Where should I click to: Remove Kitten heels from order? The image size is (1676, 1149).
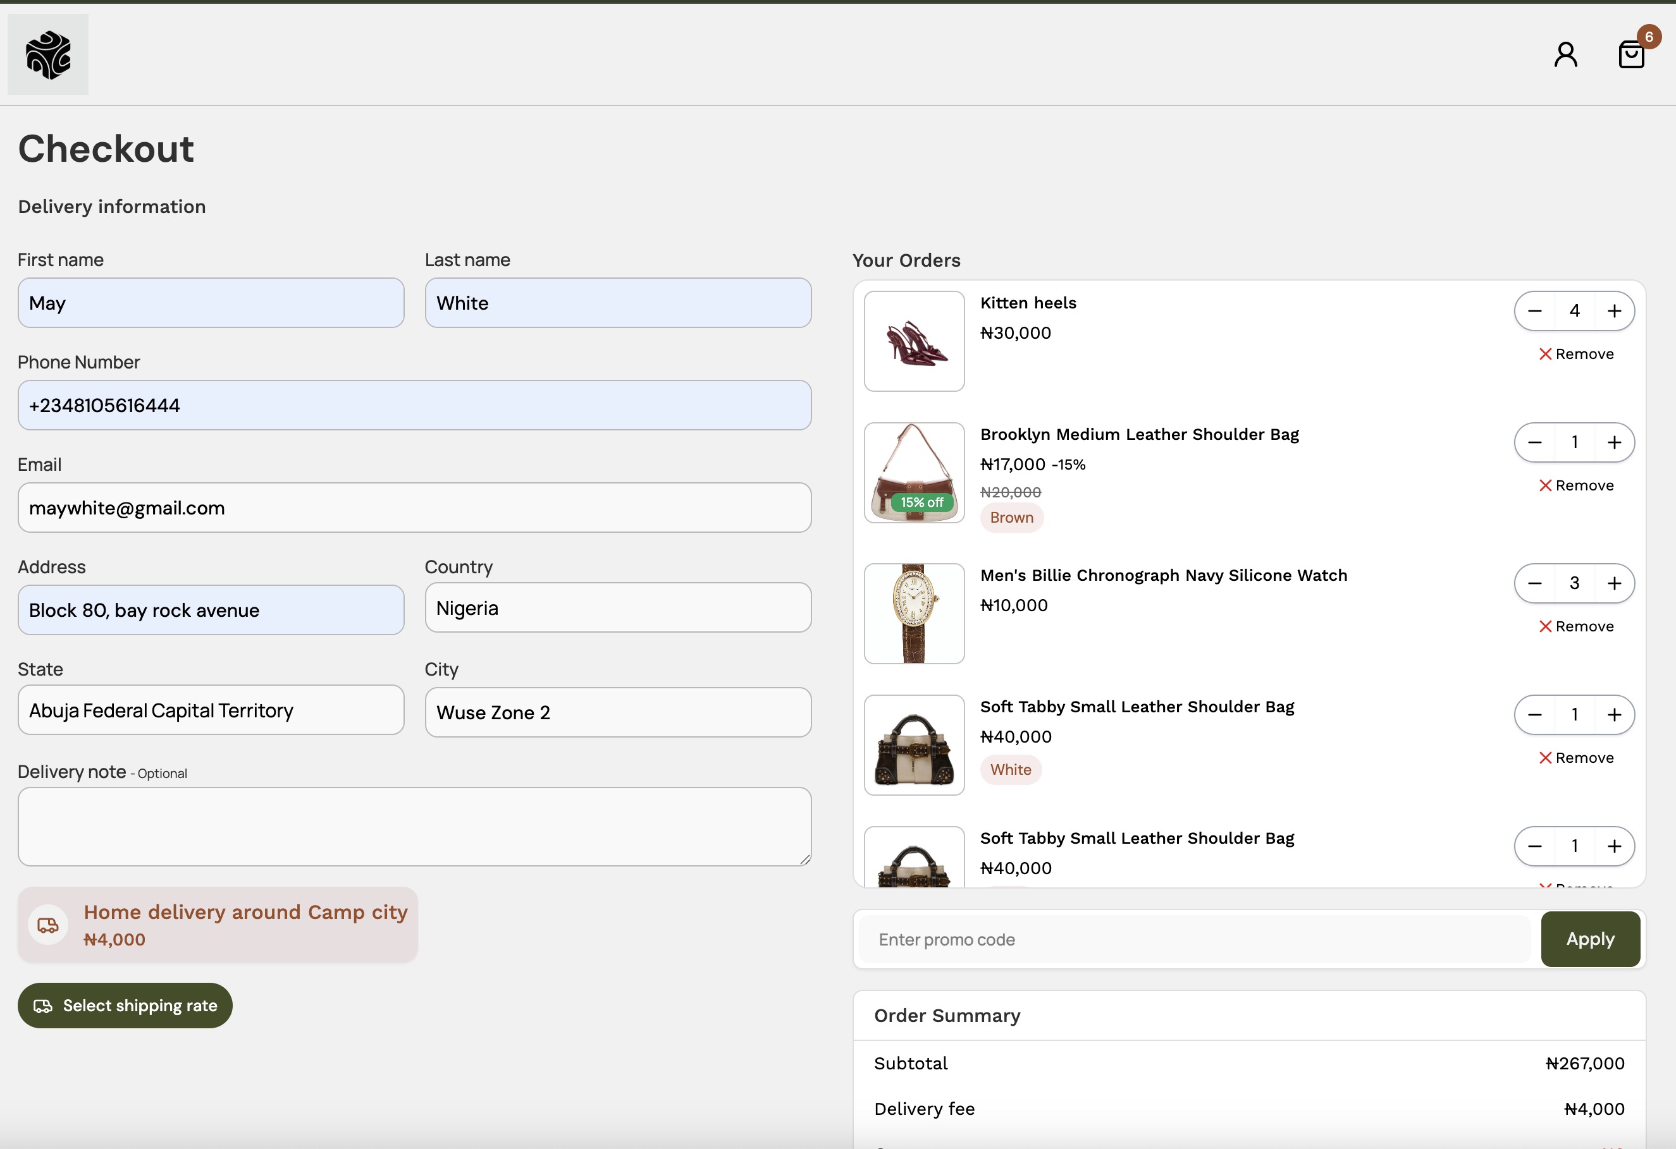pos(1576,354)
